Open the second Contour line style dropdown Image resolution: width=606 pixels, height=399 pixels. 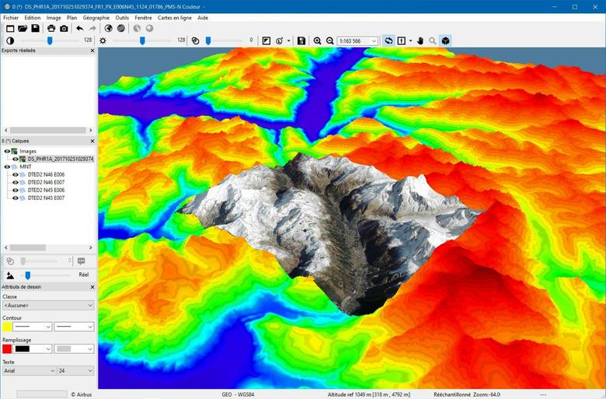[x=74, y=327]
